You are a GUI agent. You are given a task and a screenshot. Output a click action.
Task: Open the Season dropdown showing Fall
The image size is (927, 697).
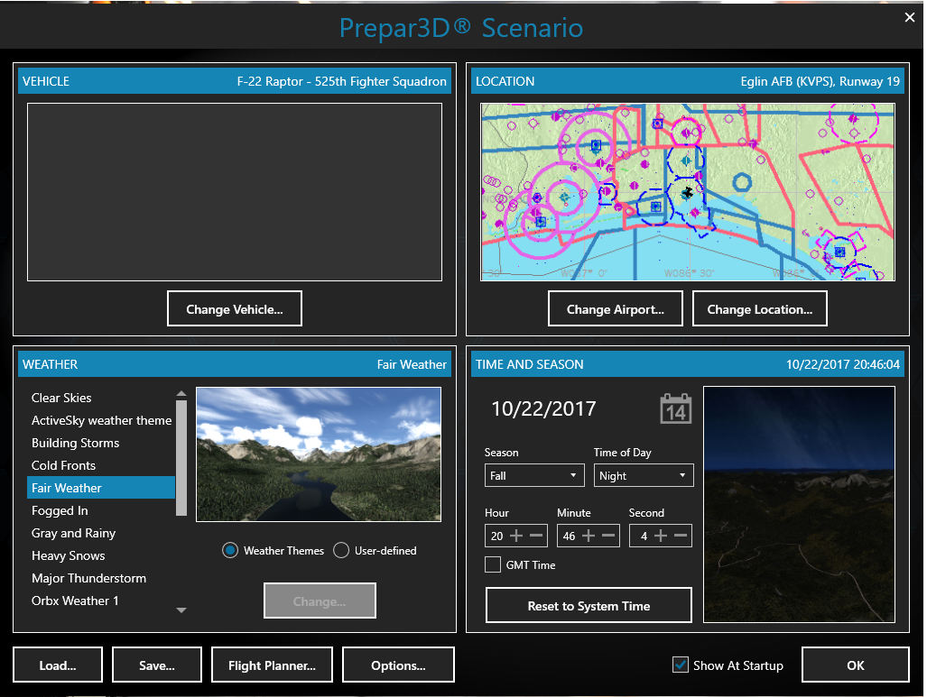(x=533, y=475)
